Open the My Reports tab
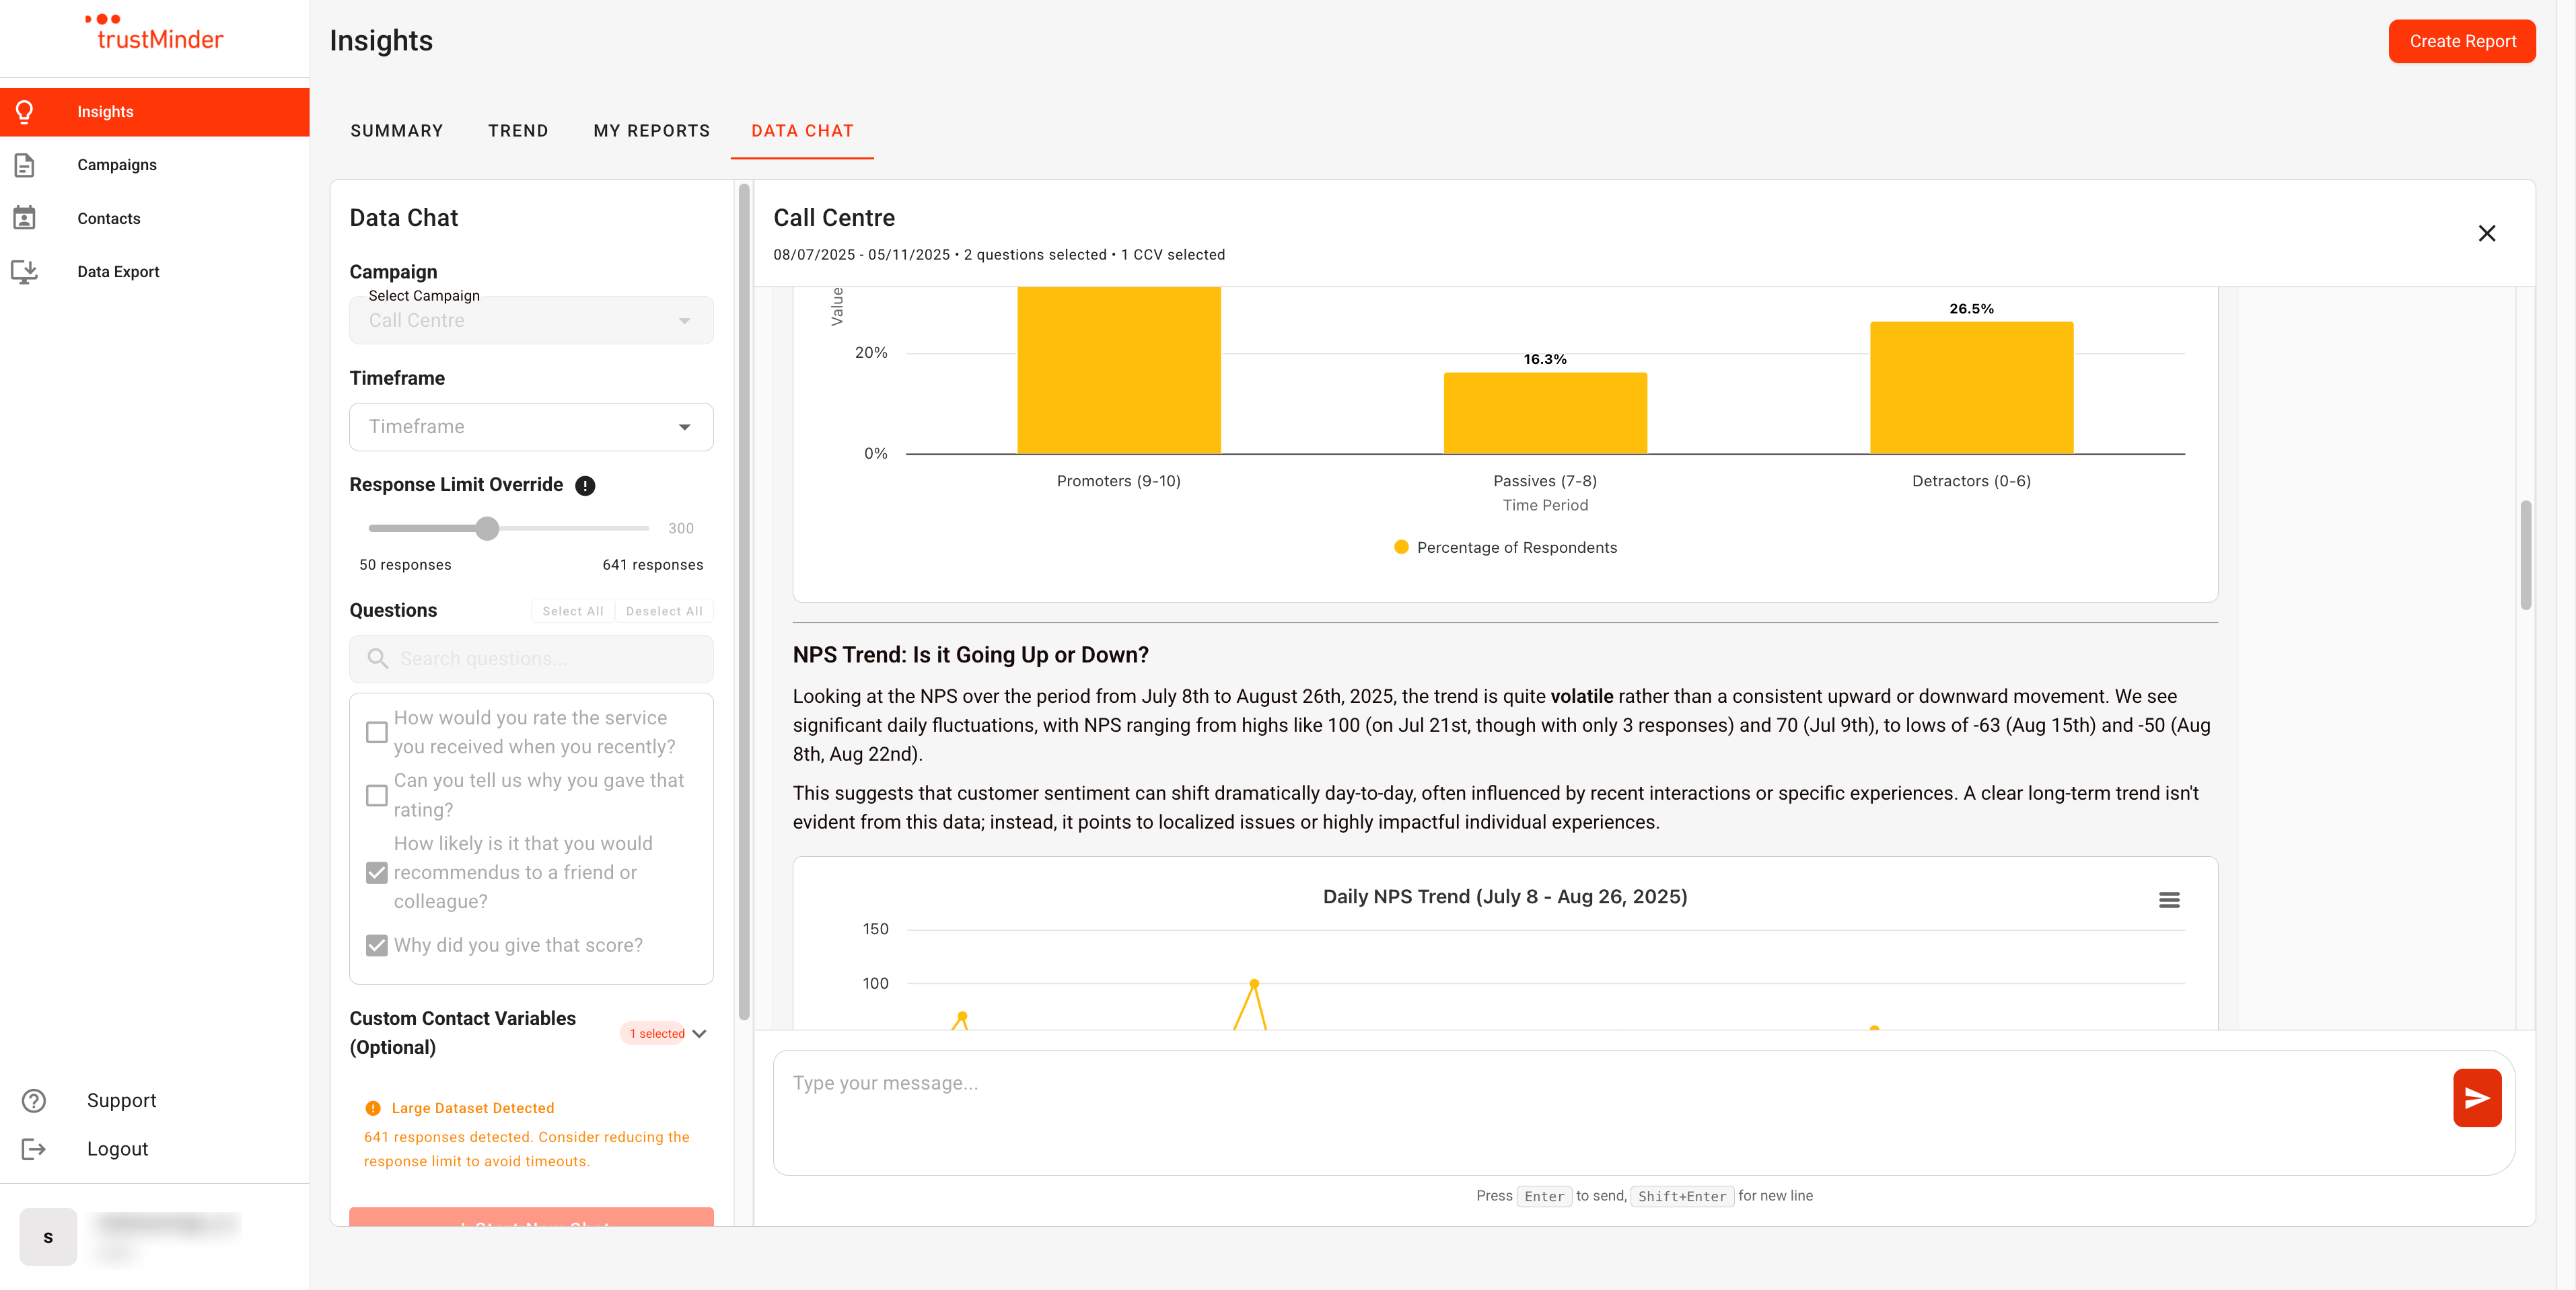This screenshot has width=2576, height=1290. (x=651, y=131)
